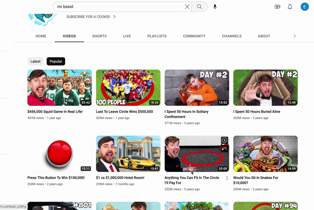314x210 pixels.
Task: Click title Press This Button To Win $100,000!
Action: tap(56, 178)
